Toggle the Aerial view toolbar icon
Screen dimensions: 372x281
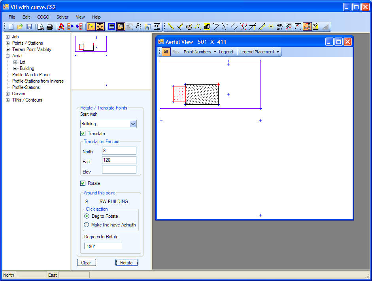tap(121, 26)
